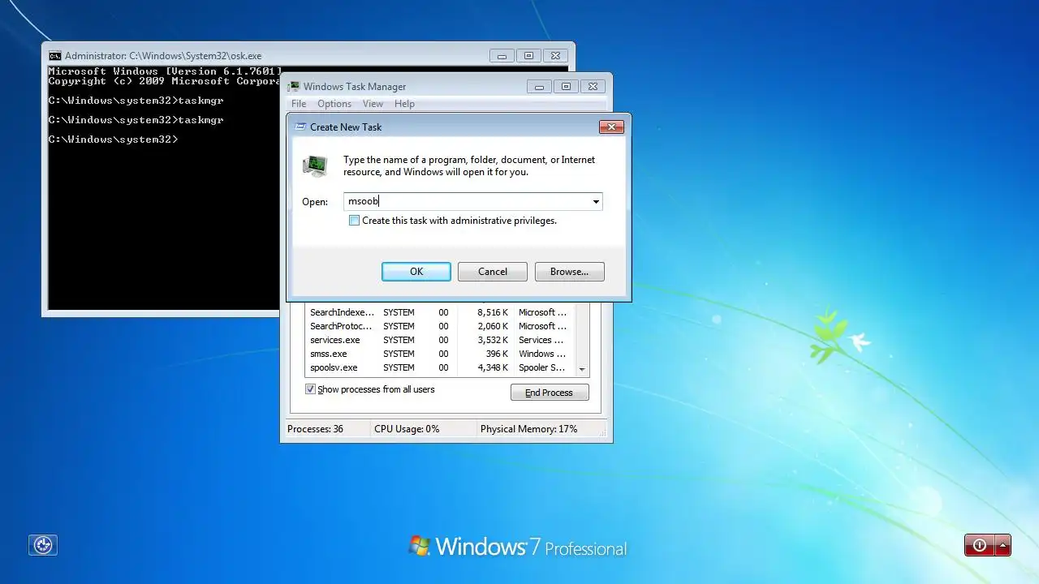Click the Command Prompt C:\Windows\system32> prompt line

[x=113, y=140]
